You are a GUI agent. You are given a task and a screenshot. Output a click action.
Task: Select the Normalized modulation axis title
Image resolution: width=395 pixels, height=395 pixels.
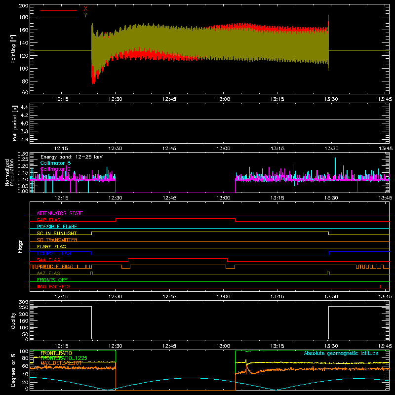coord(9,172)
